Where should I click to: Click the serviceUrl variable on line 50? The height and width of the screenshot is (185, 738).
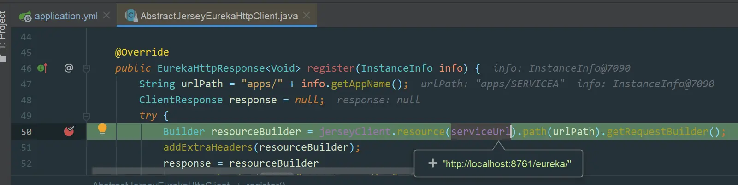[481, 132]
